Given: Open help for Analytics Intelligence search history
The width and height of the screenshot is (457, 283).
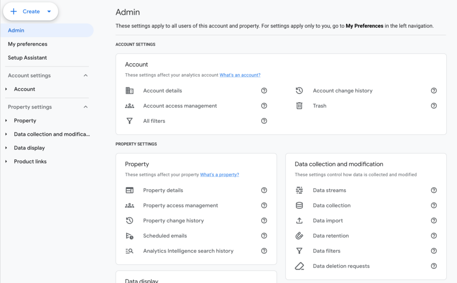Looking at the screenshot, I should pos(264,251).
